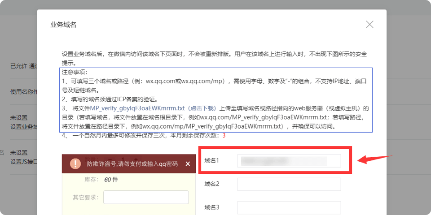Image resolution: width=431 pixels, height=215 pixels.
Task: Click the 注意事项 notes box heading
Action: [75, 72]
